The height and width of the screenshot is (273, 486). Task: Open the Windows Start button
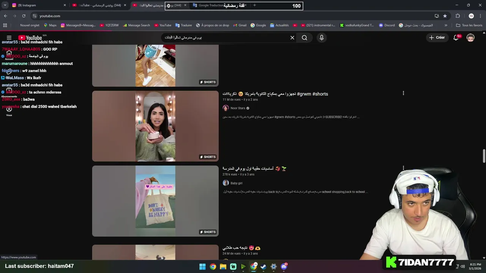tap(202, 267)
